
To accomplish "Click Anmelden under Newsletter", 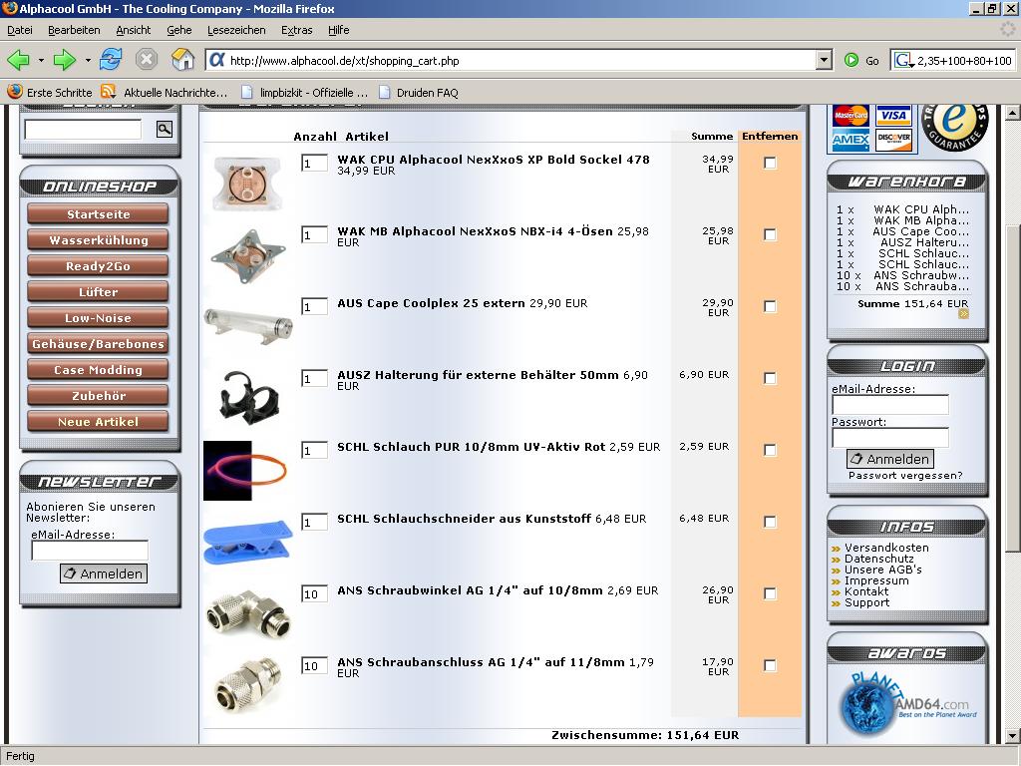I will (x=104, y=574).
